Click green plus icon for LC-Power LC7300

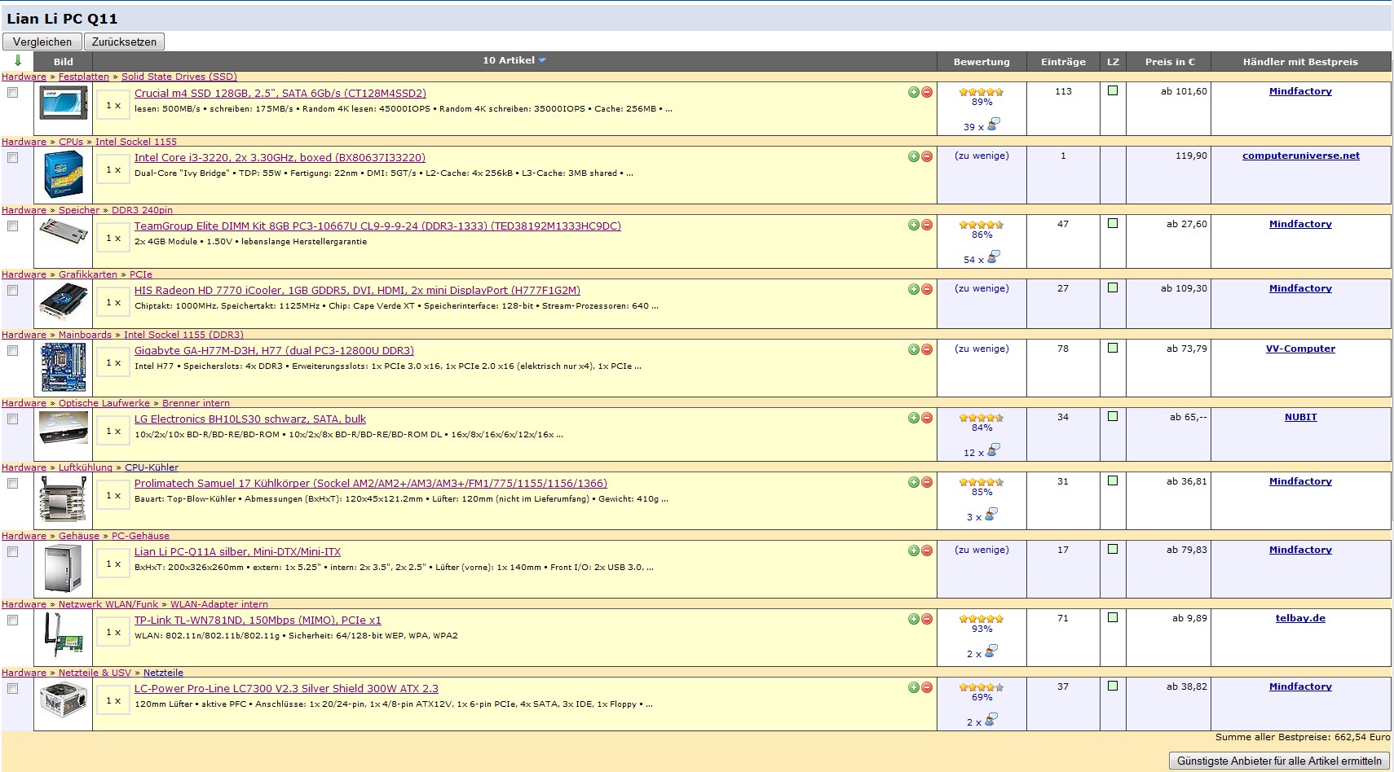[914, 687]
